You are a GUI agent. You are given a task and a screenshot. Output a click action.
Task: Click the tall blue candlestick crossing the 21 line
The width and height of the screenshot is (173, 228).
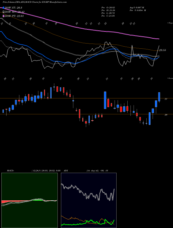[x=105, y=100]
